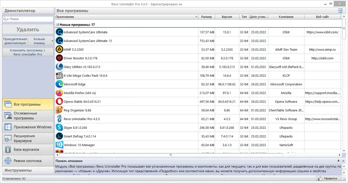
Task: Activate Режим охотника
Action: 28,161
